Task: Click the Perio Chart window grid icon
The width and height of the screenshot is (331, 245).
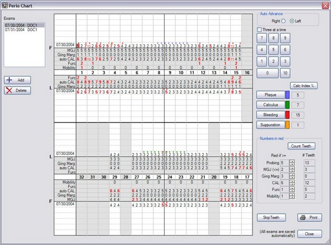Action: coord(5,6)
